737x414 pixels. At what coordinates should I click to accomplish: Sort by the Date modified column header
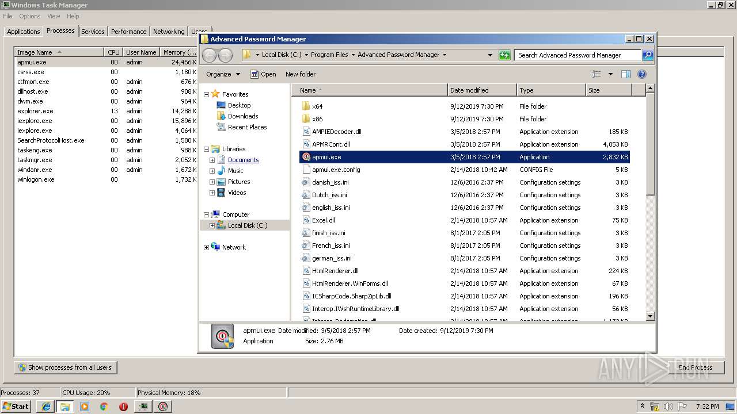[481, 90]
